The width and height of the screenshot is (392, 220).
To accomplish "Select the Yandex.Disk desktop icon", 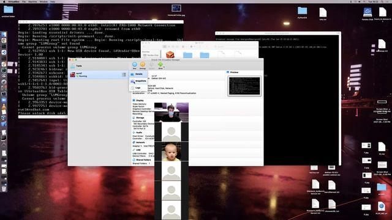I will pos(367,13).
